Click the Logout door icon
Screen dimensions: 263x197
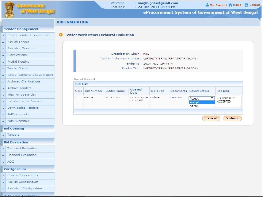point(247,5)
